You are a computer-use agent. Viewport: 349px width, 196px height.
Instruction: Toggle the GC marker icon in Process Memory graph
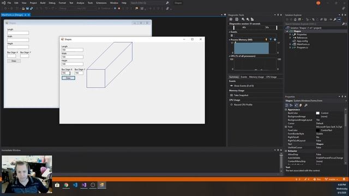click(266, 40)
